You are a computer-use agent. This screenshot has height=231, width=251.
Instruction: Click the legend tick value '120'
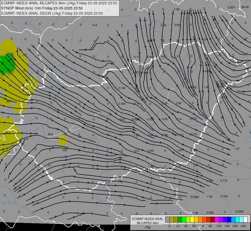(x=219, y=226)
